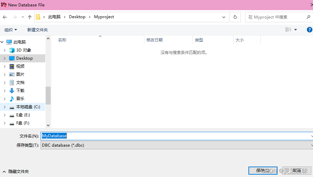This screenshot has width=313, height=177.
Task: Select F盘 (F:) drive
Action: (23, 123)
